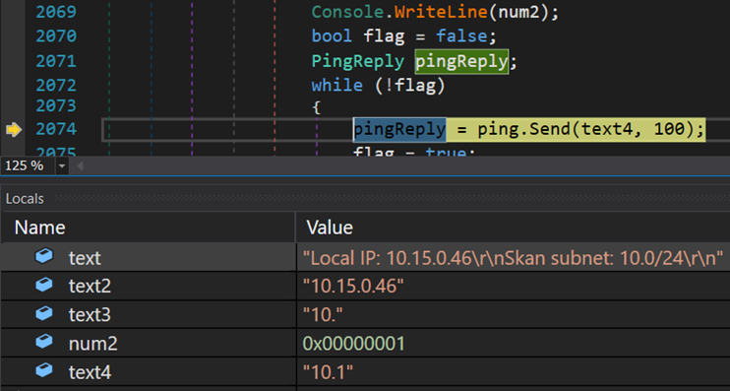730x391 pixels.
Task: Click the opening brace on line 2073
Action: (317, 107)
